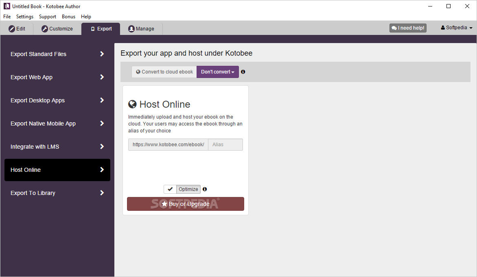477x277 pixels.
Task: Open the Settings menu
Action: 25,16
